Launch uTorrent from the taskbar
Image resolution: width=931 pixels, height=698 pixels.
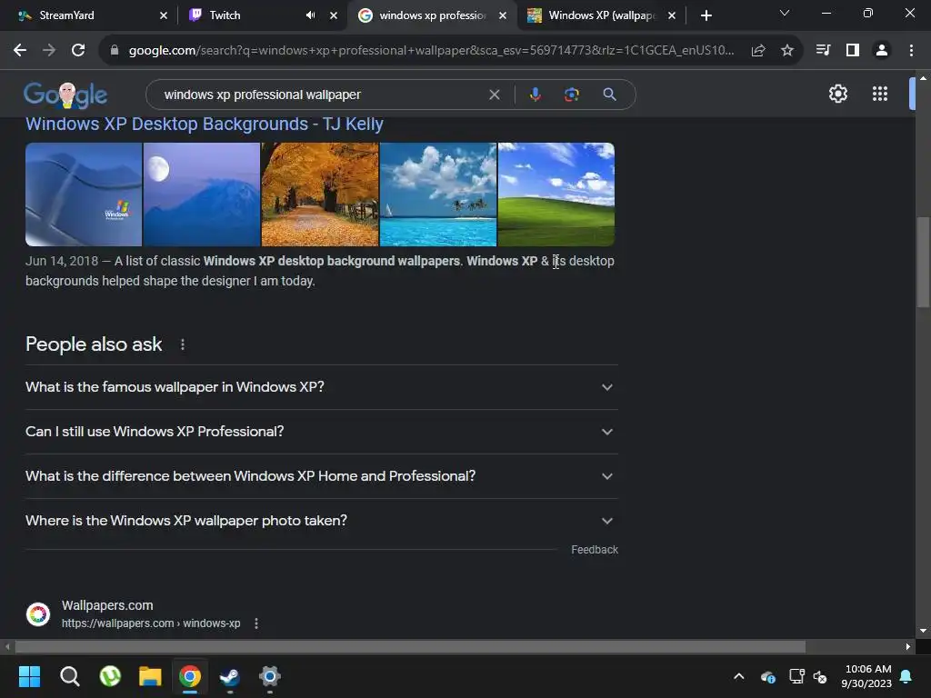[110, 676]
